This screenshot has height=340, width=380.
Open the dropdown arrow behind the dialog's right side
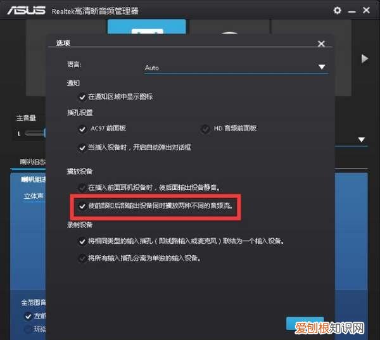click(x=362, y=139)
